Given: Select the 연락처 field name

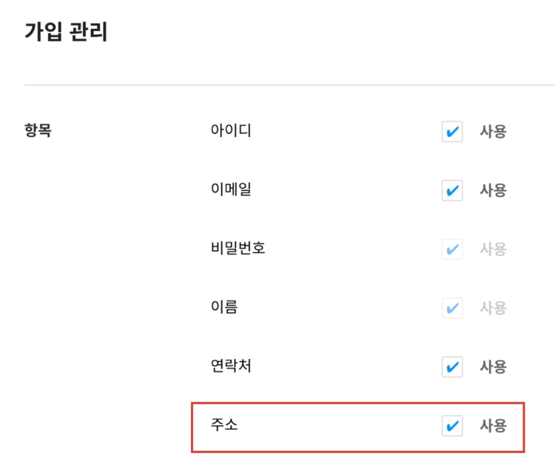Looking at the screenshot, I should (231, 366).
